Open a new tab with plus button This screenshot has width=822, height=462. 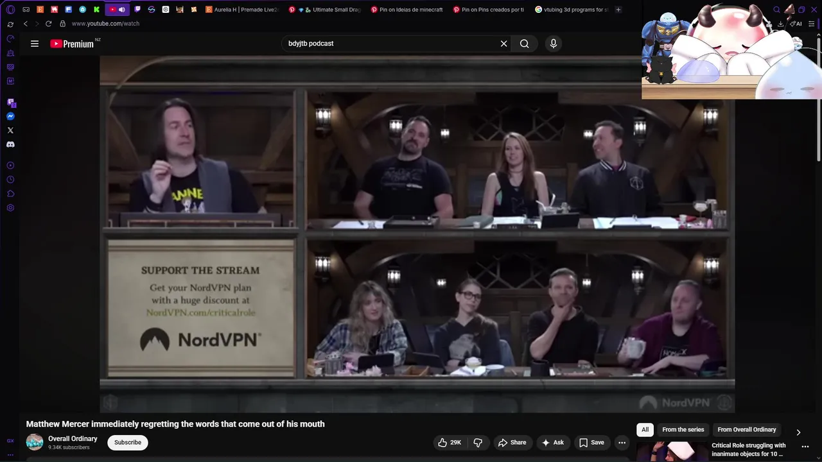(618, 10)
